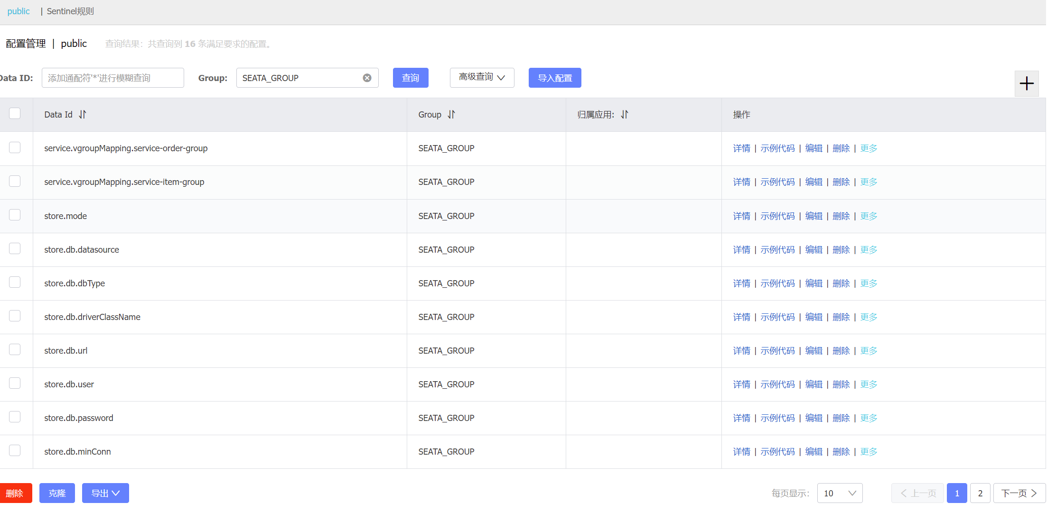Click the plus icon to create configuration
1047x512 pixels.
click(x=1026, y=83)
